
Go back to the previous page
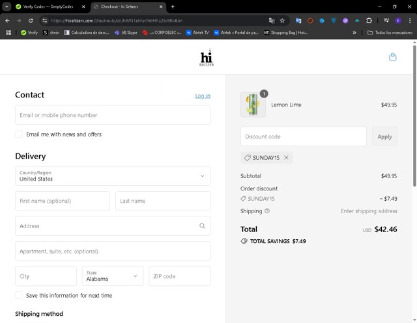coord(7,21)
